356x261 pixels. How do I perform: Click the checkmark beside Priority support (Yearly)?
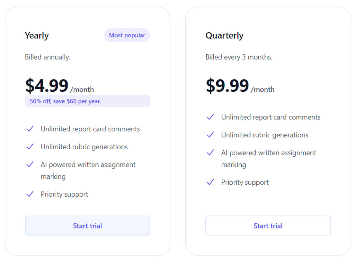[30, 194]
